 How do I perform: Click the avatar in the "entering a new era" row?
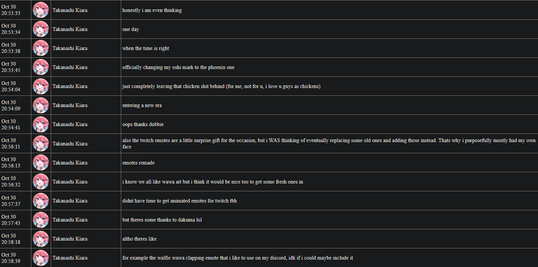coord(41,105)
